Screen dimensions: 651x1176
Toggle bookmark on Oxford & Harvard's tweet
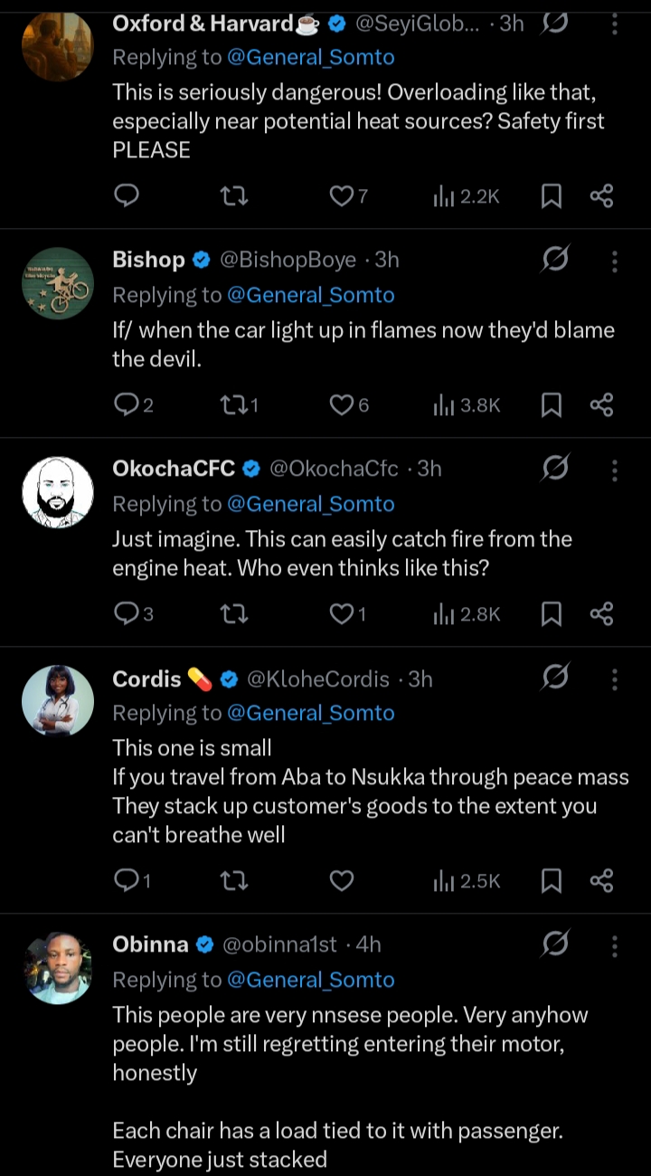(x=551, y=195)
